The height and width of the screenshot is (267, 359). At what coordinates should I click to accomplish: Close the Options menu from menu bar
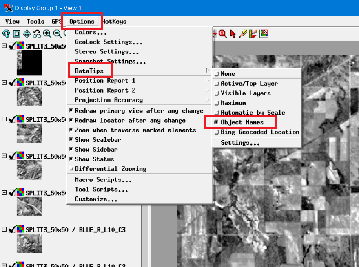pyautogui.click(x=82, y=22)
